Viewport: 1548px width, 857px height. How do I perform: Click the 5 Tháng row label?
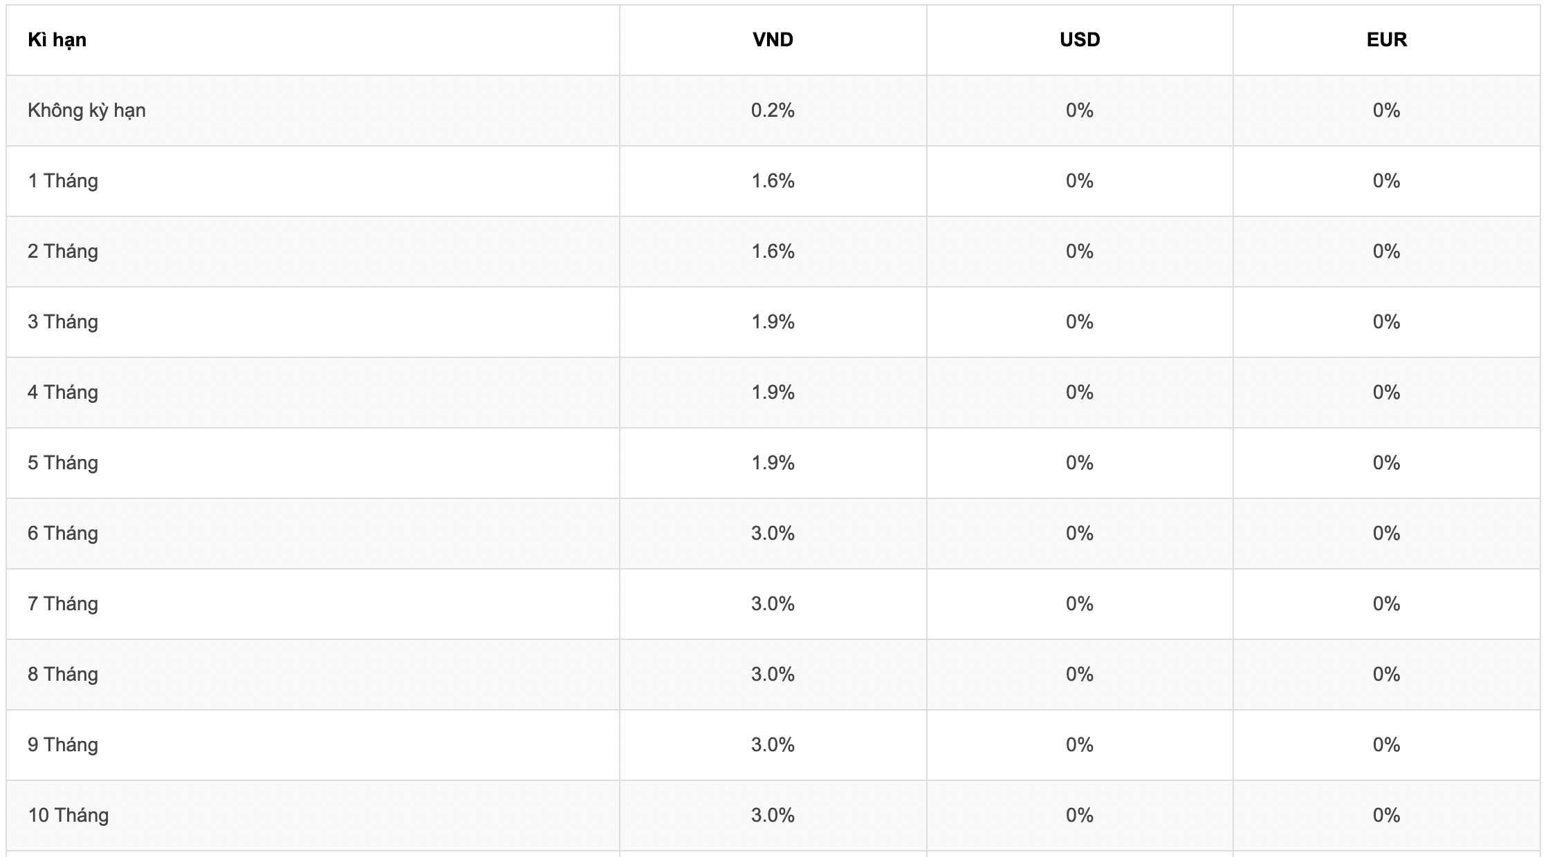[63, 463]
